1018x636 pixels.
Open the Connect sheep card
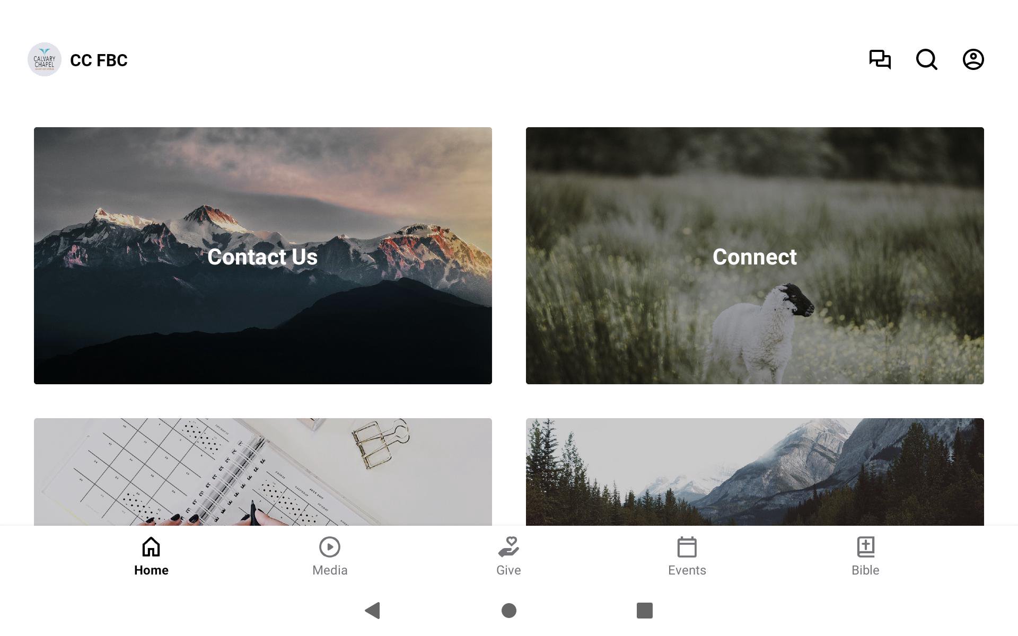click(x=755, y=255)
